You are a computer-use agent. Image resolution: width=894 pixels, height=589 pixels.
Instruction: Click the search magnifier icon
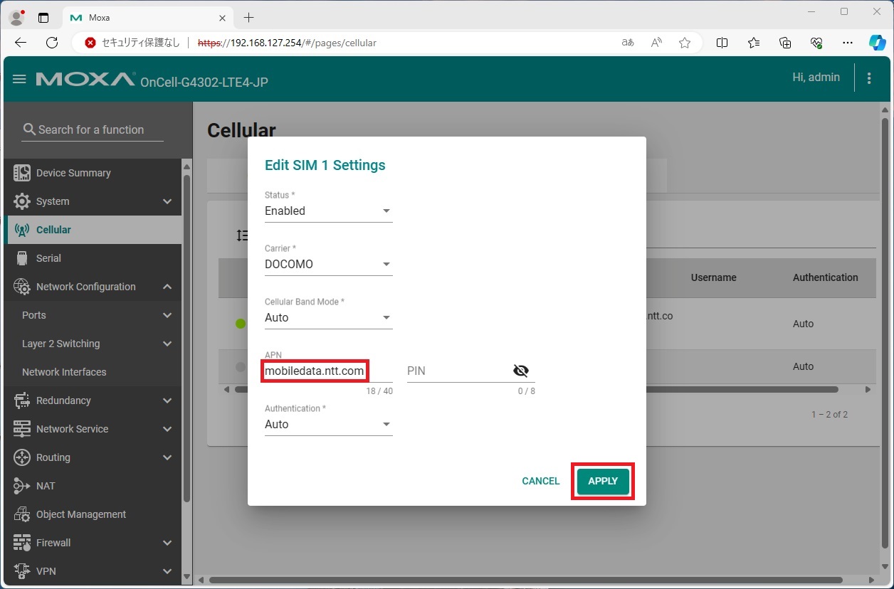tap(29, 129)
